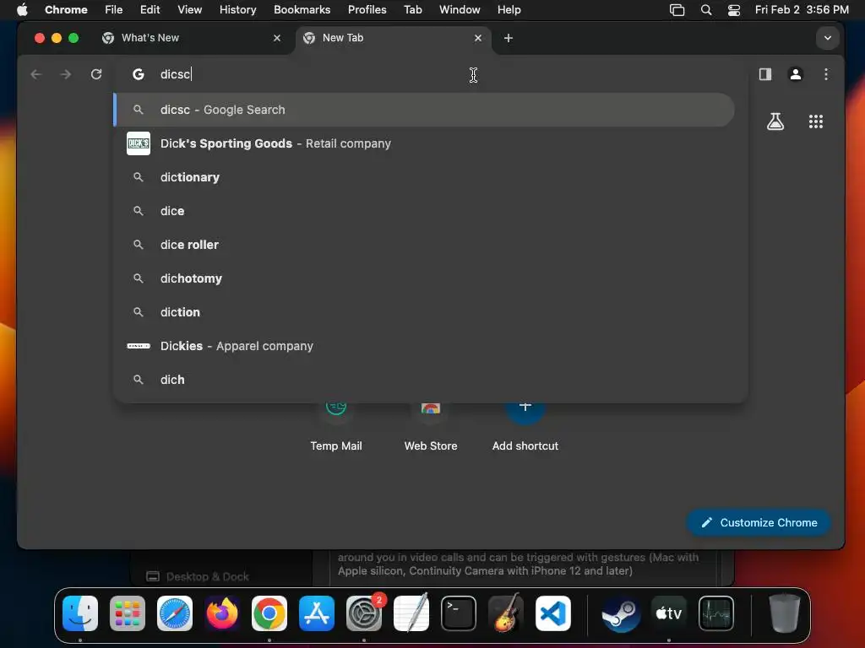The width and height of the screenshot is (865, 648).
Task: Open the Apple menu
Action: [22, 9]
